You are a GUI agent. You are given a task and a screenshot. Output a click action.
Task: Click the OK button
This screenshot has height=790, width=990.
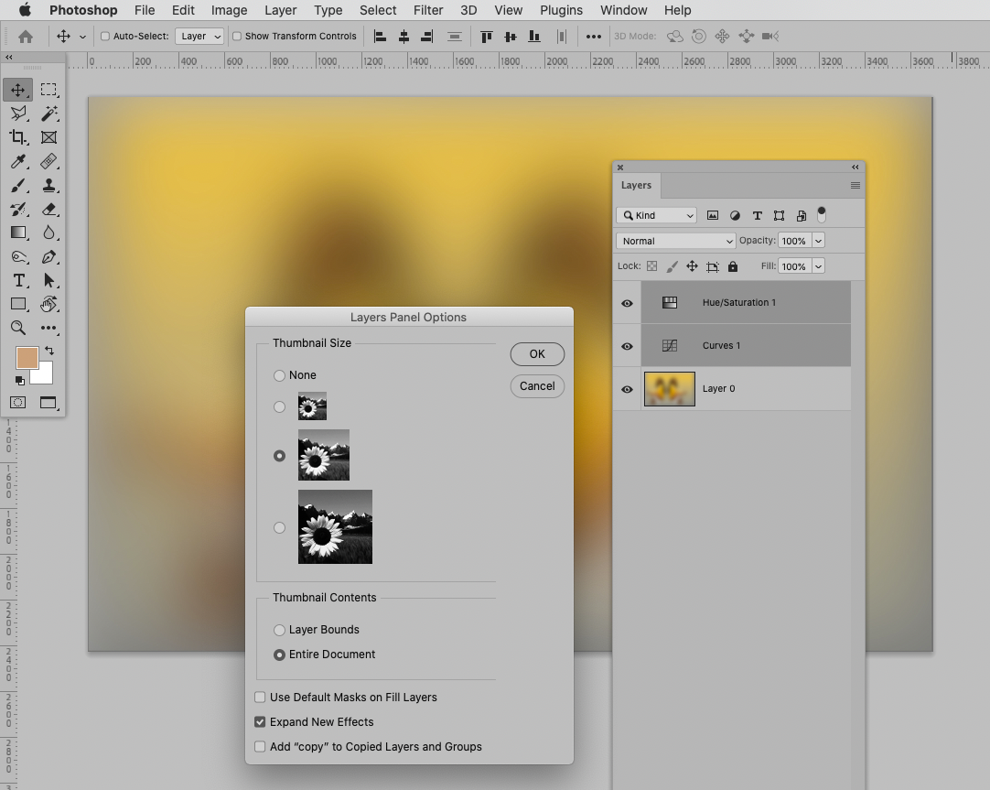pyautogui.click(x=537, y=353)
